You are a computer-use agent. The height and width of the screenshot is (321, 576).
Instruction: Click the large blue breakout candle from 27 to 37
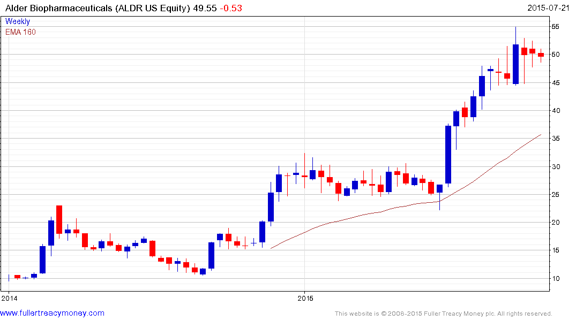coord(448,155)
